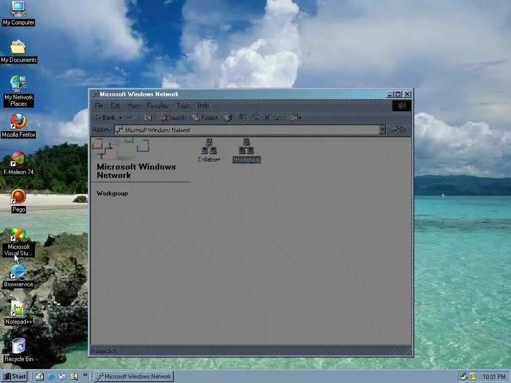Select the K-Meleon 74 shortcut

coord(18,163)
